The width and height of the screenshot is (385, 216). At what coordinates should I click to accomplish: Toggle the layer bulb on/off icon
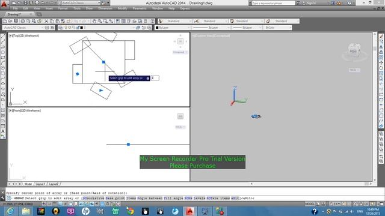(66, 28)
